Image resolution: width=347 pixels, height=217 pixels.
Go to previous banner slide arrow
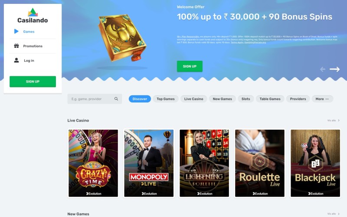[x=323, y=69]
